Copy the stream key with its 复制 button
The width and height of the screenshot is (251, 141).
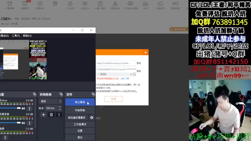(139, 71)
